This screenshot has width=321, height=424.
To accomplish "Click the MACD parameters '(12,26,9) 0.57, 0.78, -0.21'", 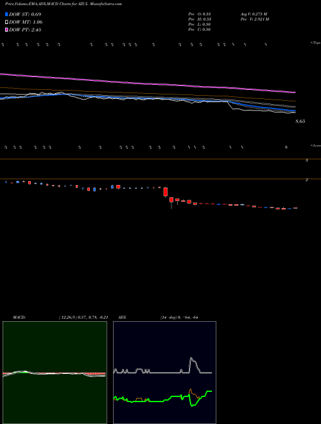I will tap(83, 317).
